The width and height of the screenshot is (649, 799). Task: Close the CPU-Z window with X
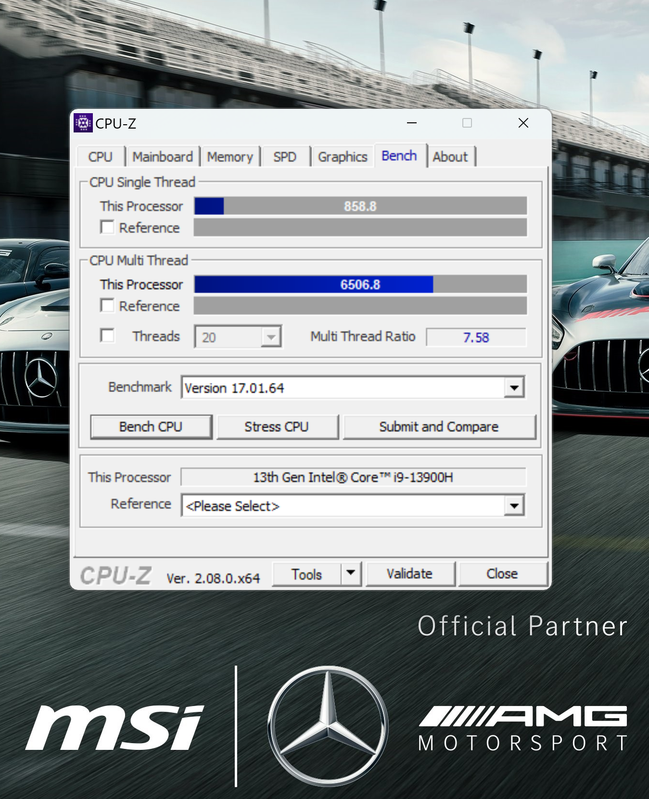coord(523,123)
